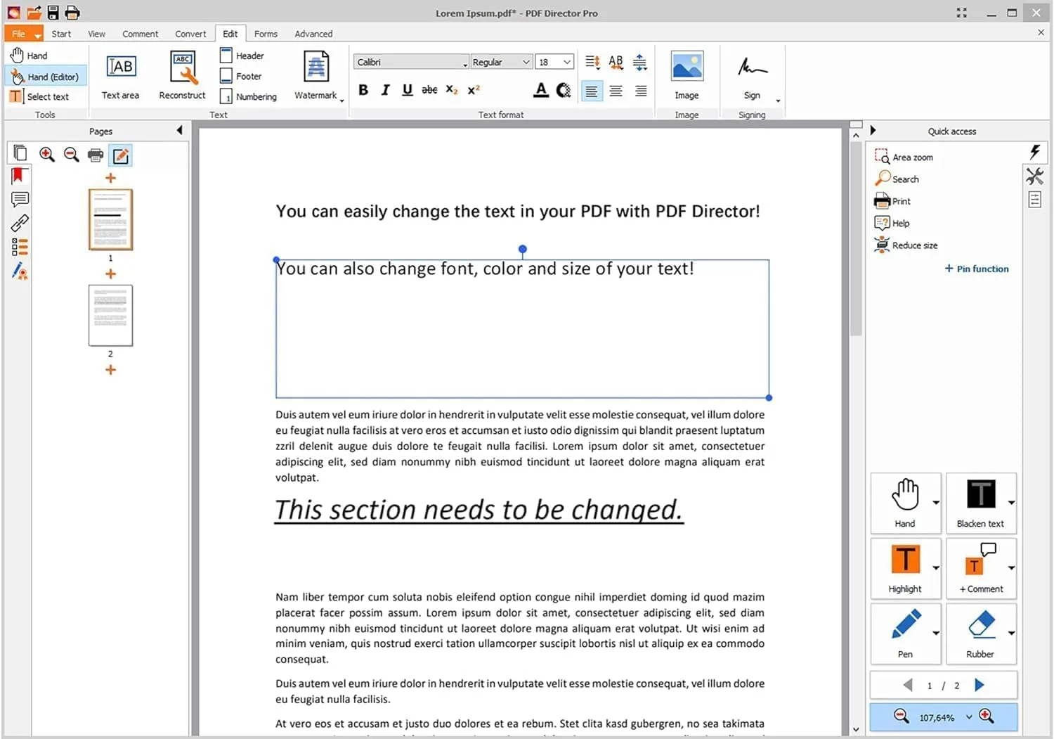
Task: Expand the zoom percentage dropdown
Action: coord(970,716)
